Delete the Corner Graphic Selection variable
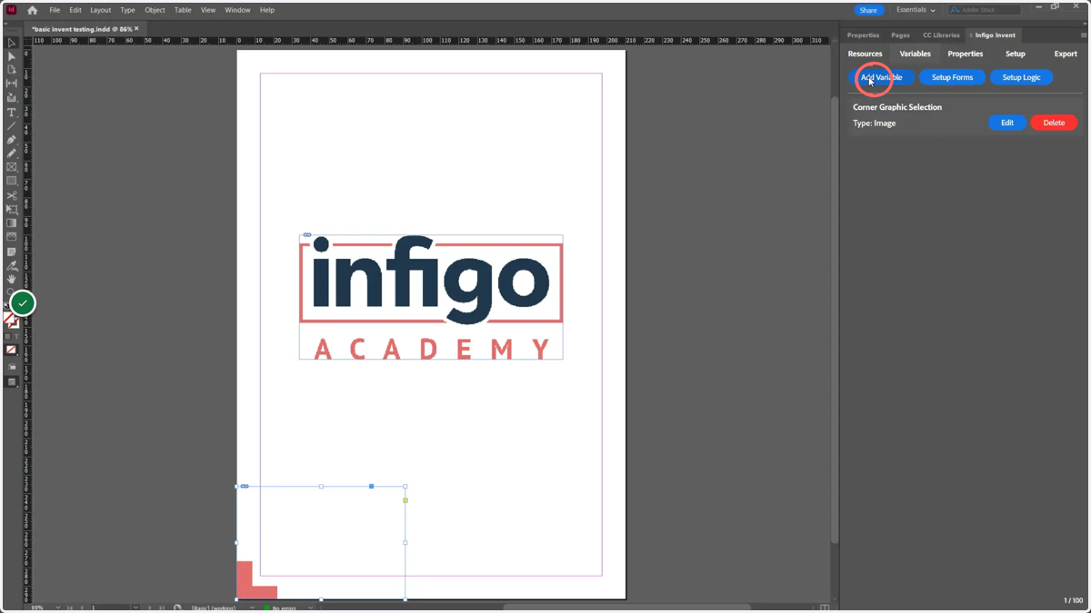 pyautogui.click(x=1054, y=123)
